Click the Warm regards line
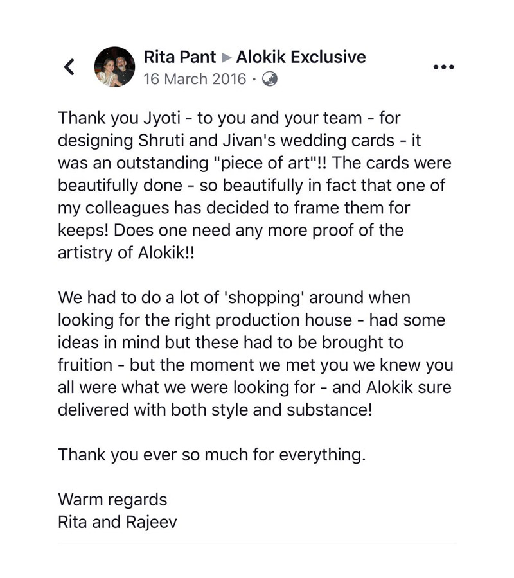The height and width of the screenshot is (578, 514). [x=112, y=500]
